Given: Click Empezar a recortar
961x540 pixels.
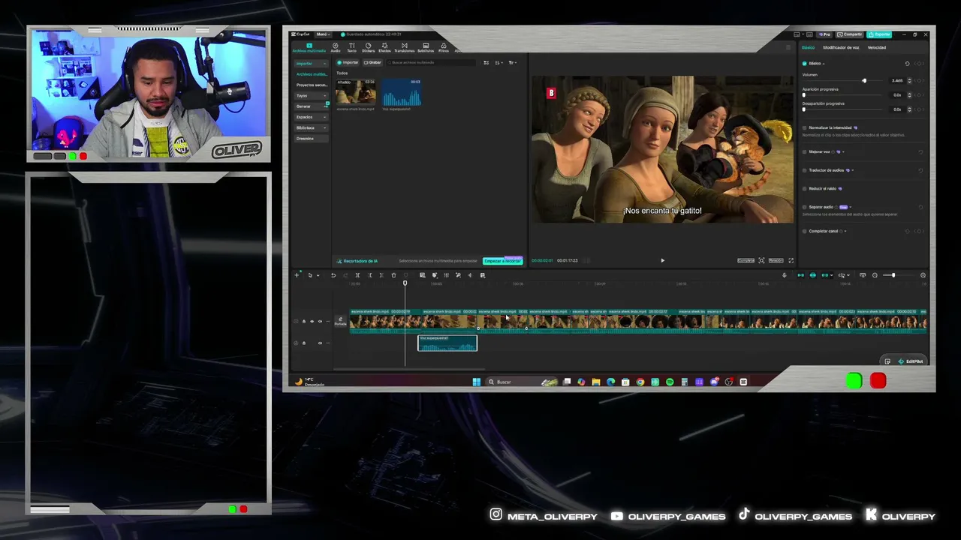Looking at the screenshot, I should (502, 261).
